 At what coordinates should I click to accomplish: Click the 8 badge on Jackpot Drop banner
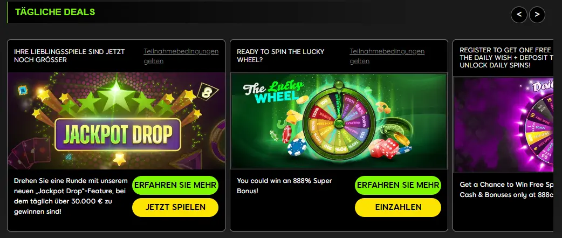point(205,91)
